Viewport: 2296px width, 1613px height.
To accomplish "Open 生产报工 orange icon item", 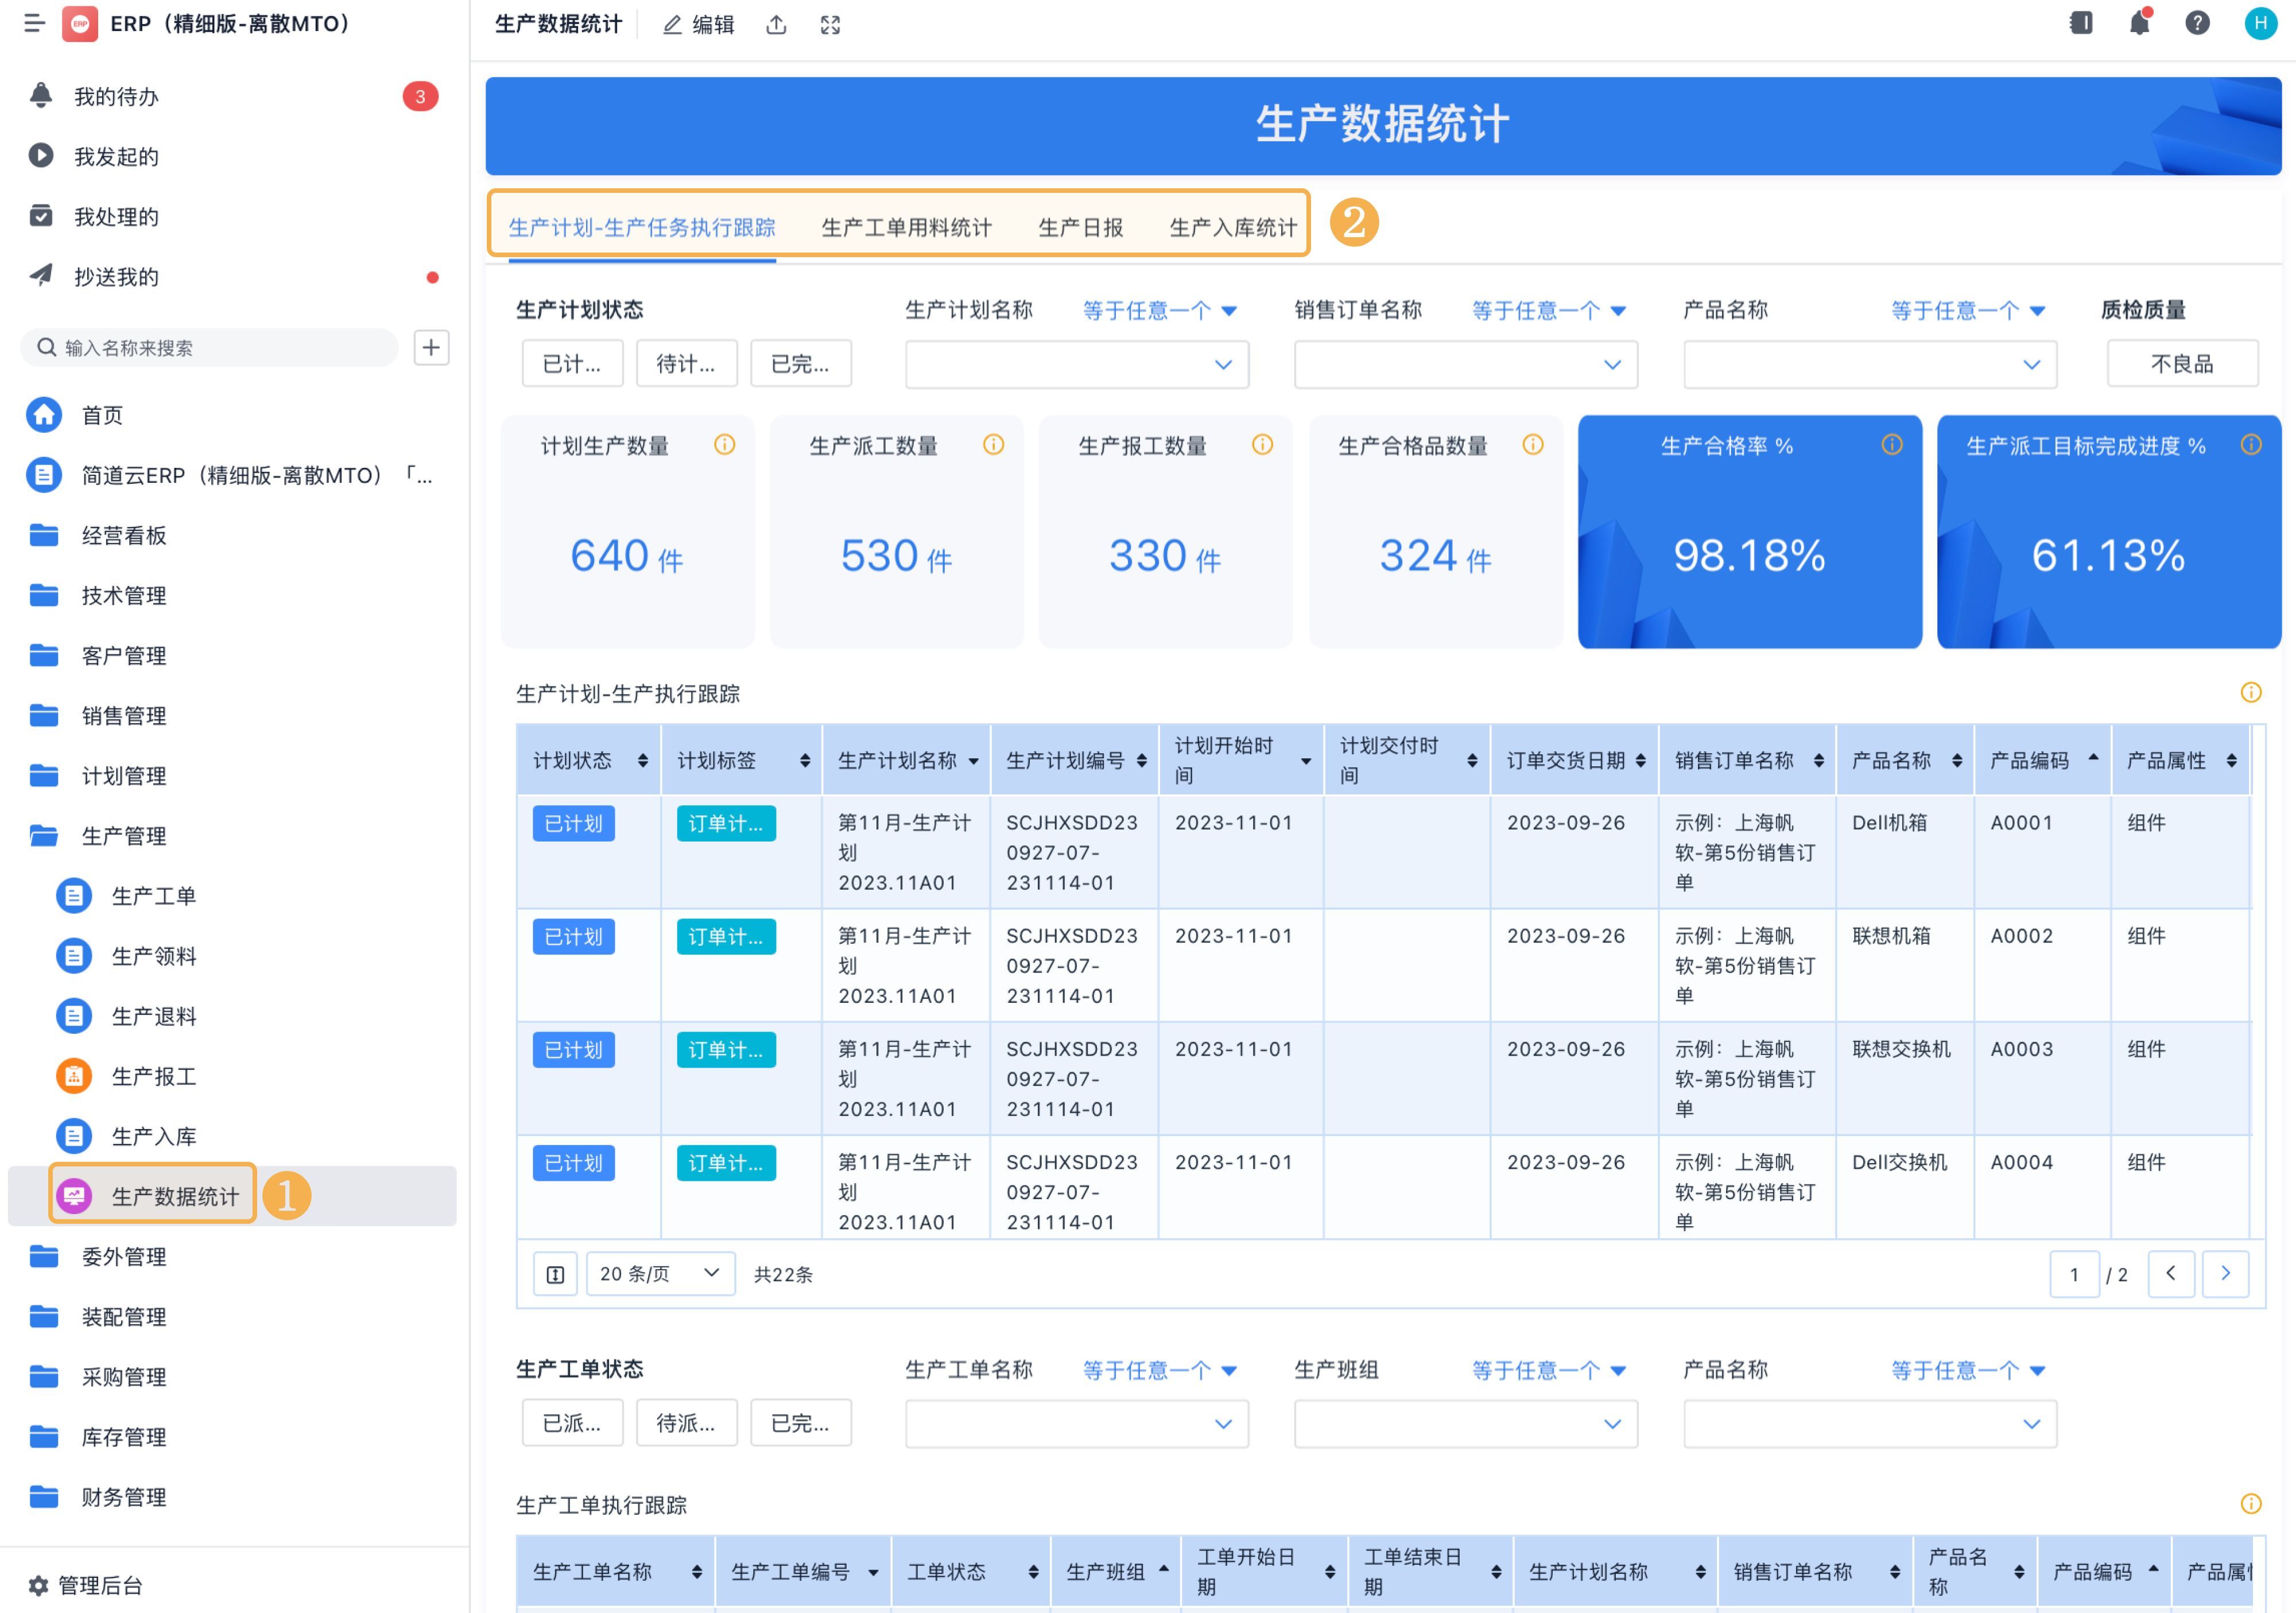I will (153, 1076).
